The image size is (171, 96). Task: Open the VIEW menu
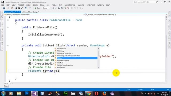(14, 5)
